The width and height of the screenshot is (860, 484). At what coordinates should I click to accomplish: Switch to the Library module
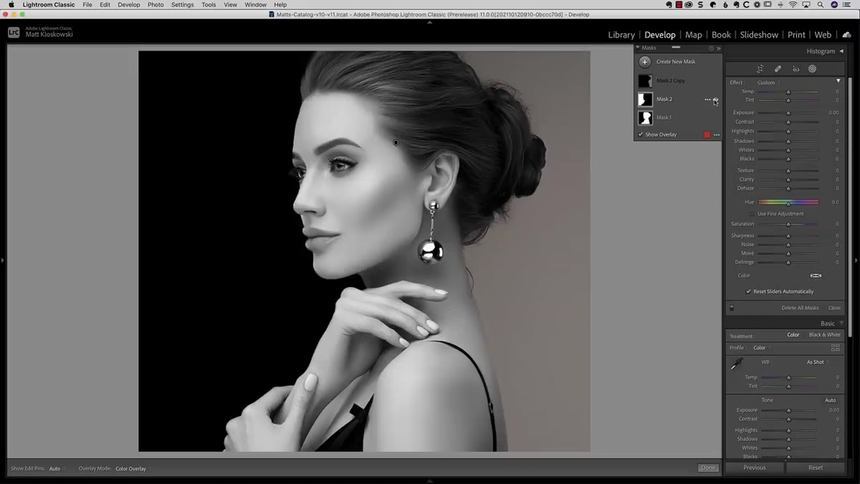(621, 34)
